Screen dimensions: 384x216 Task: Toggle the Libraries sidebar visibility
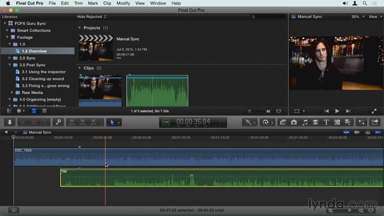(x=9, y=111)
